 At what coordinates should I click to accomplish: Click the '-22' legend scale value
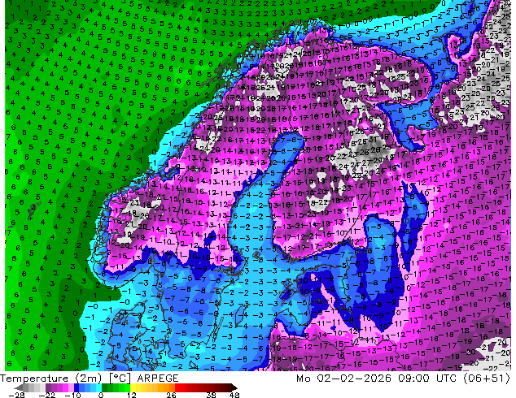46,395
